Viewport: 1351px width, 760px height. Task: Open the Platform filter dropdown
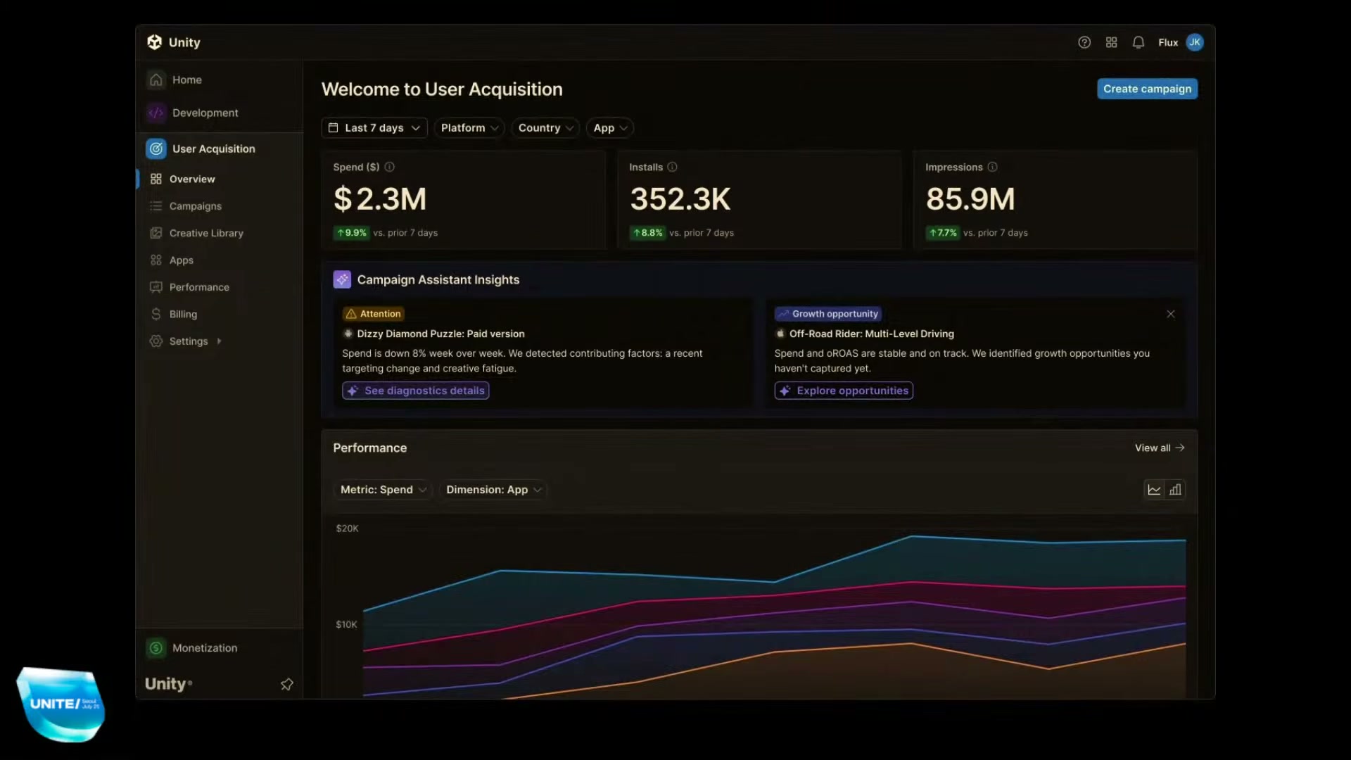click(x=469, y=127)
